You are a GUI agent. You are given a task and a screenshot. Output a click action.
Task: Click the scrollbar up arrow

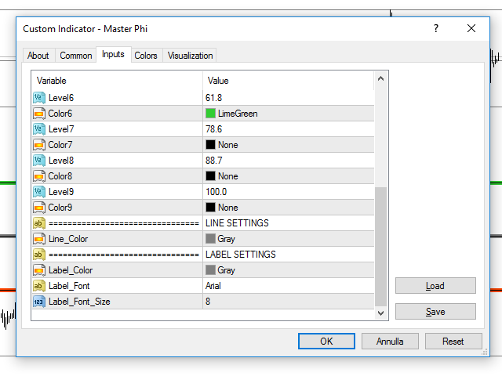click(380, 78)
